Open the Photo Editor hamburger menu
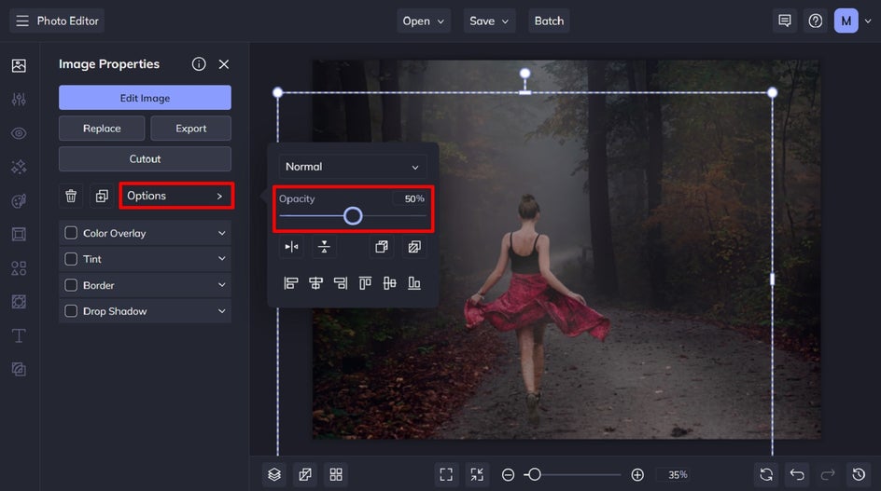The image size is (881, 491). pyautogui.click(x=22, y=20)
